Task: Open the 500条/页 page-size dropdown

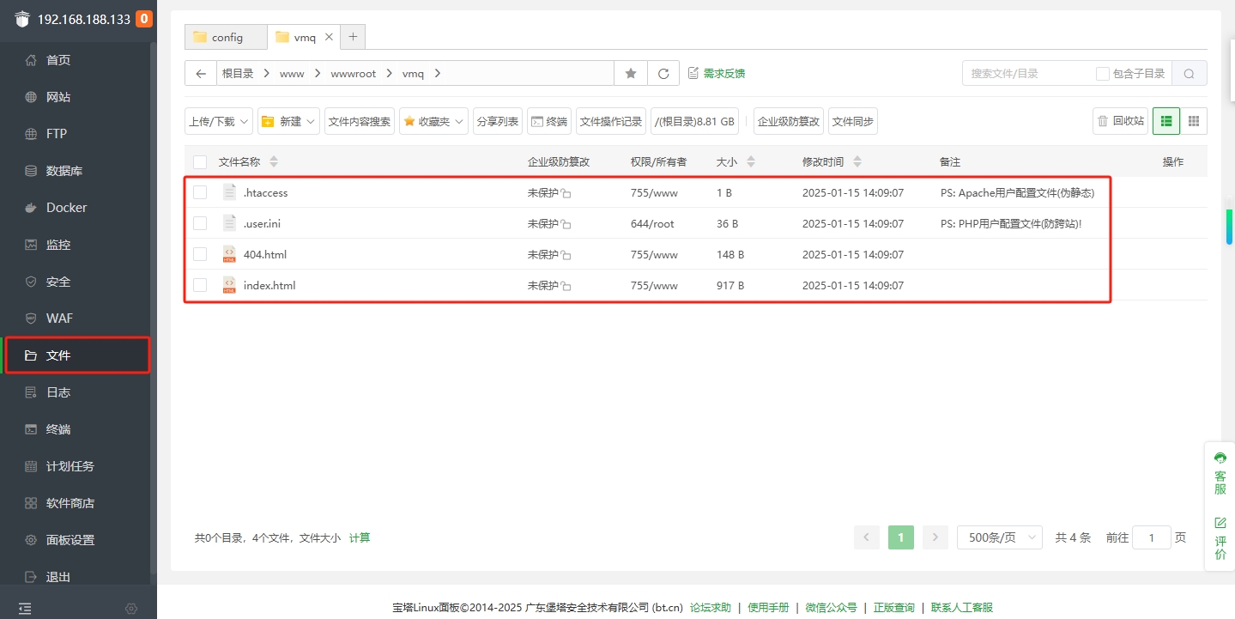Action: tap(999, 537)
